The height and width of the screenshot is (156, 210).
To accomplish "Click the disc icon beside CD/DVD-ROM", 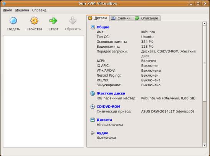I will tap(93, 106).
